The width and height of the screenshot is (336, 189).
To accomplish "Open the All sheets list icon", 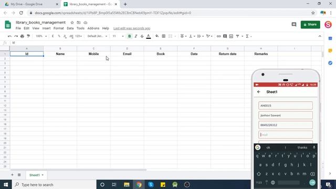I will 19,175.
